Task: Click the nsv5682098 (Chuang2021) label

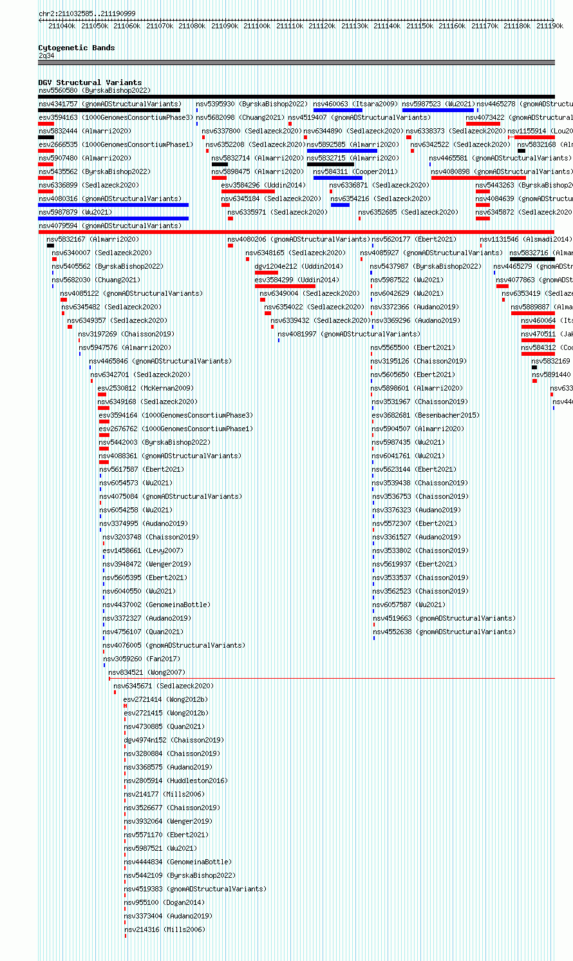Action: pos(240,118)
